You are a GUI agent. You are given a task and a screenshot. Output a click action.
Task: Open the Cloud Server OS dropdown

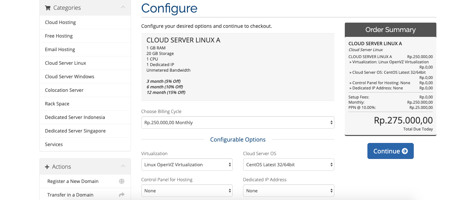click(288, 165)
